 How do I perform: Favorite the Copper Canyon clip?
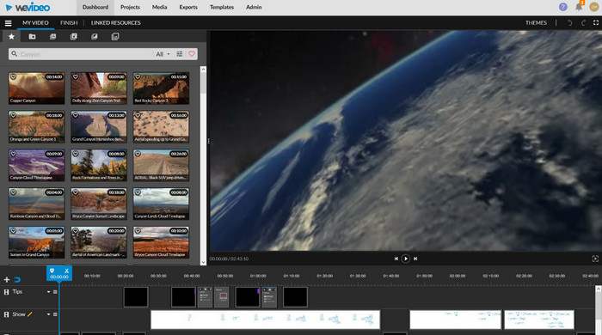click(x=13, y=77)
